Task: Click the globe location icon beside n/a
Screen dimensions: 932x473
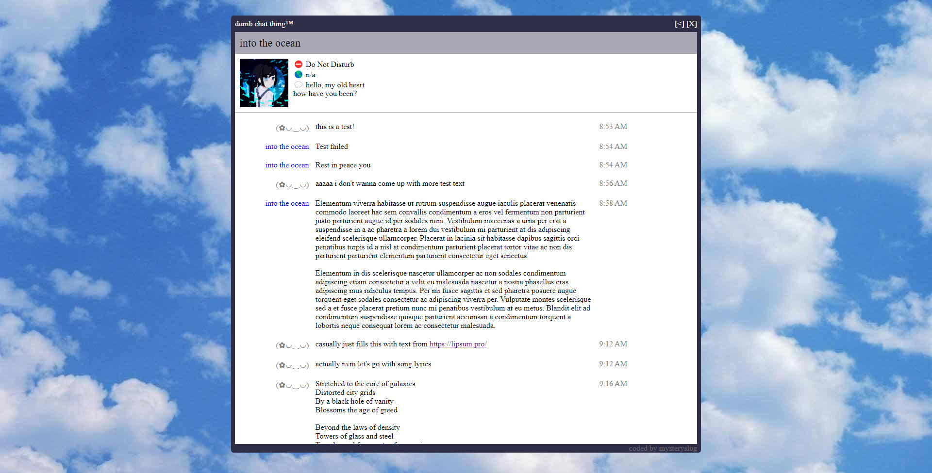Action: pyautogui.click(x=299, y=75)
